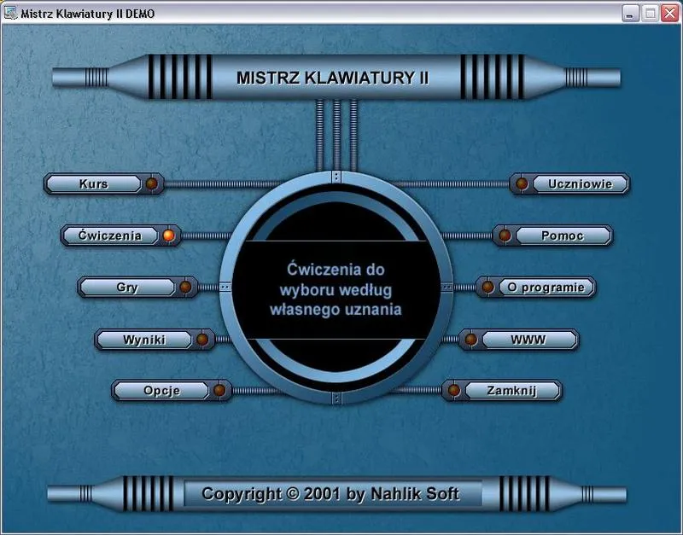683x535 pixels.
Task: Click the indicator light next to WWW
Action: [x=470, y=340]
